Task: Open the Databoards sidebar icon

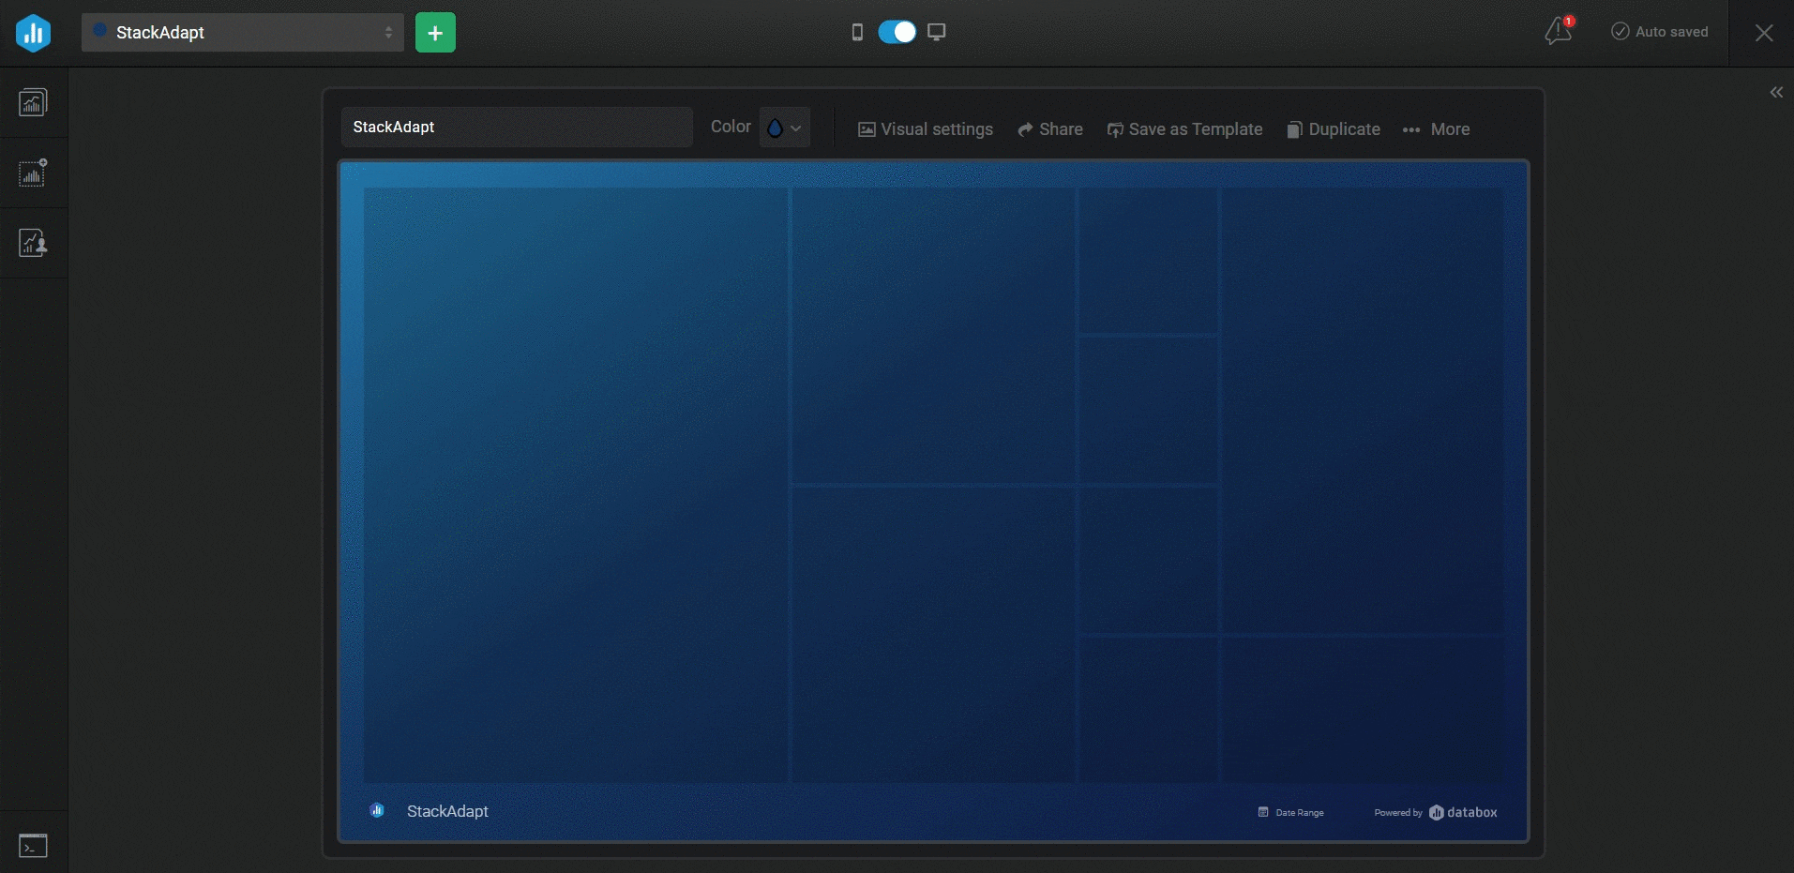Action: pos(33,102)
